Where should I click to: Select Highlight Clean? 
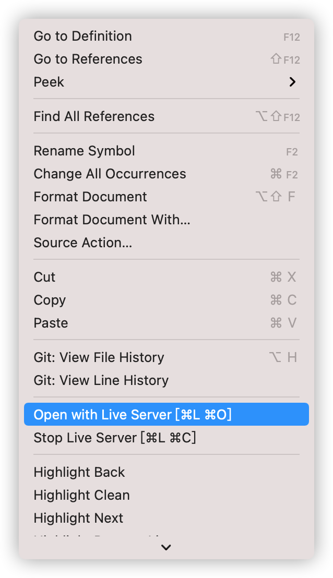pos(166,496)
